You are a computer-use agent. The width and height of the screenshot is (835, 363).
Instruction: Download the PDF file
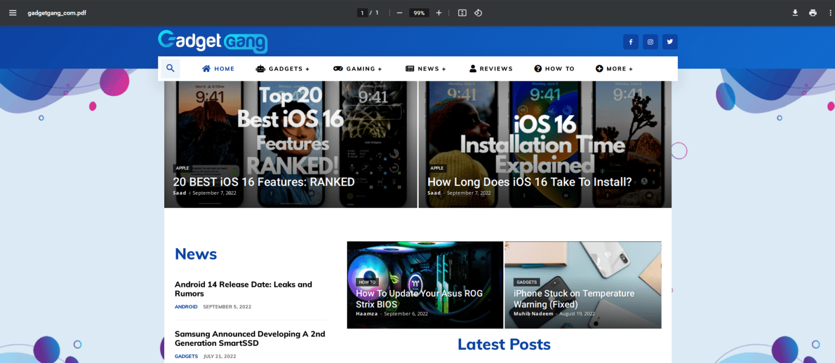pos(795,13)
